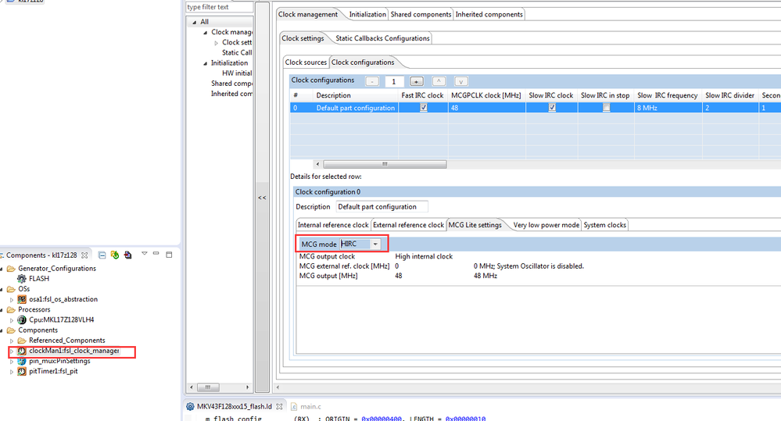Toggle Slow IRC clock checkbox in row 0
This screenshot has height=421, width=781.
[x=552, y=108]
